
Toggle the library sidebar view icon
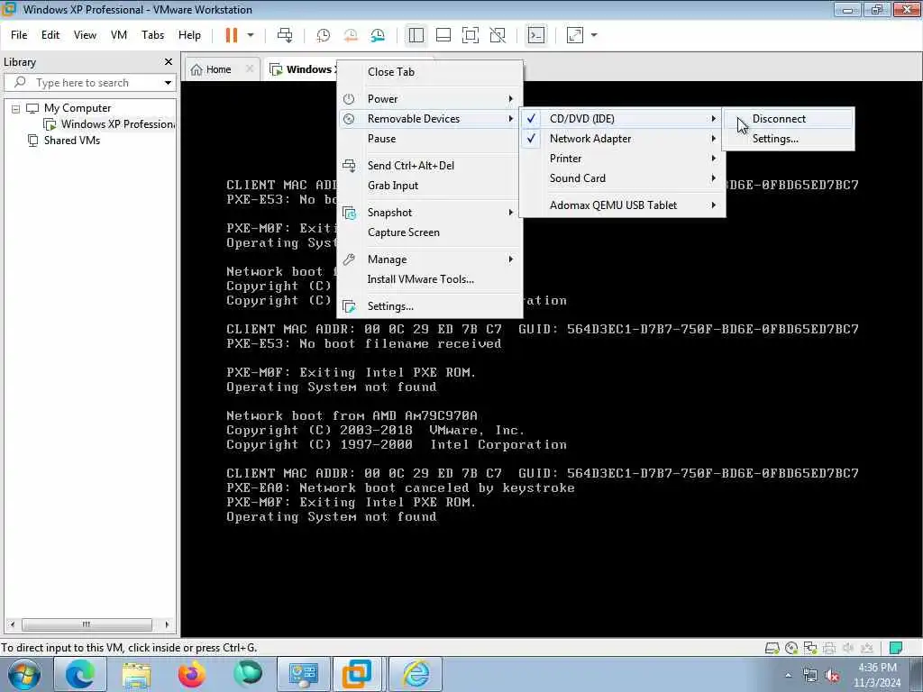[x=416, y=35]
